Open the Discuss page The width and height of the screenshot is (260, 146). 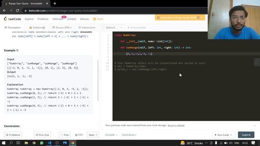(x=84, y=19)
